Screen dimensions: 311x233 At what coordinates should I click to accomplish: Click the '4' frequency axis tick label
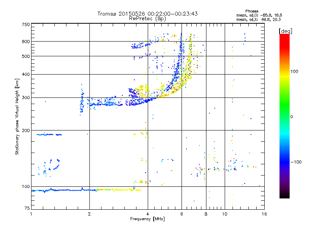148,214
